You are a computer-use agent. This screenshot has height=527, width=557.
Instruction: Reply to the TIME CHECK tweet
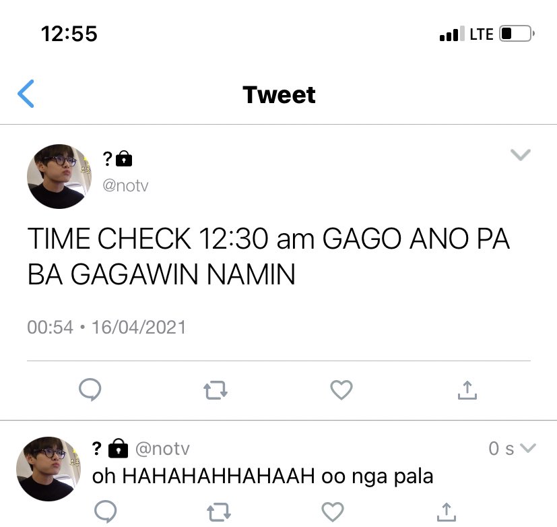(x=90, y=390)
